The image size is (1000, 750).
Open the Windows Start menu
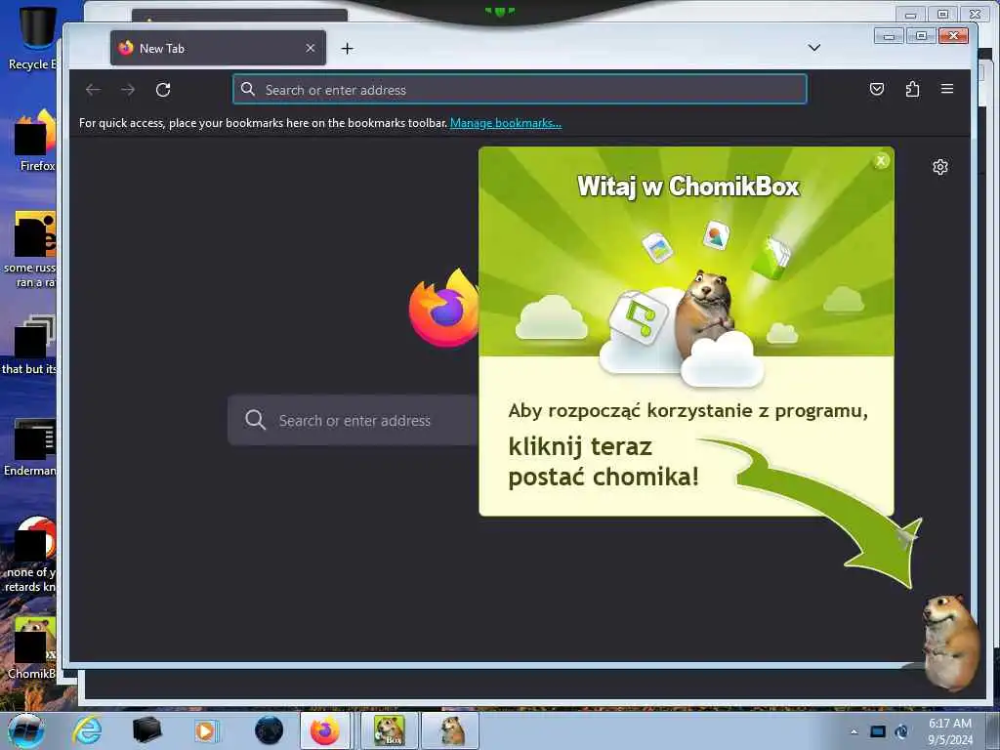[x=25, y=730]
